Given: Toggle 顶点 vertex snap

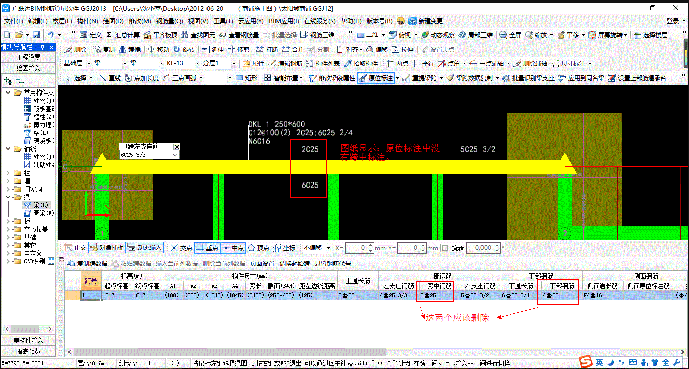Looking at the screenshot, I should point(259,248).
